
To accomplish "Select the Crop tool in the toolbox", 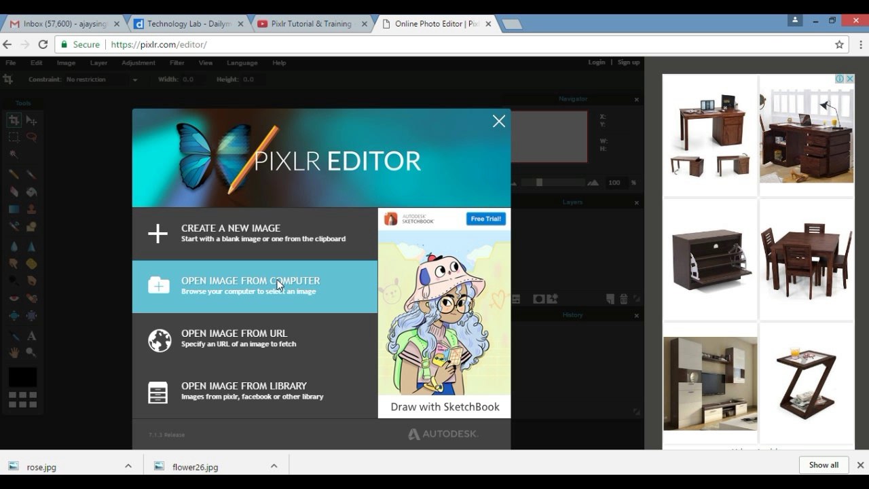I will pyautogui.click(x=14, y=120).
